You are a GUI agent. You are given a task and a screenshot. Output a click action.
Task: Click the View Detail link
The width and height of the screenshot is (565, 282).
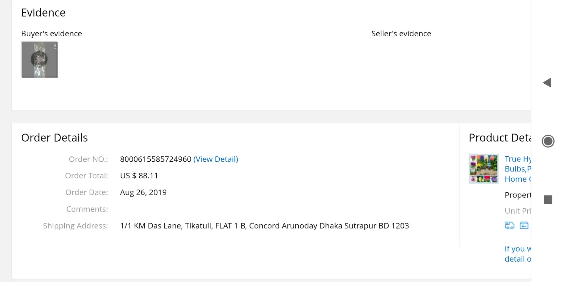pos(216,159)
